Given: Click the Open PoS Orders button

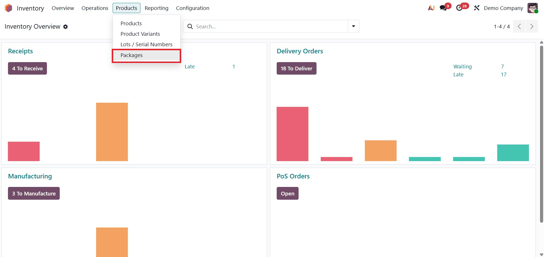Looking at the screenshot, I should (x=287, y=193).
